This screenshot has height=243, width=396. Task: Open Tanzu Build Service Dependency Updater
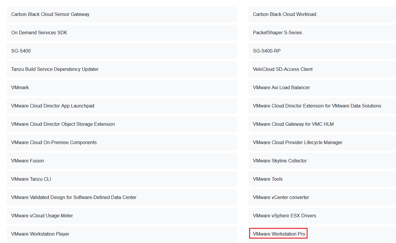click(x=122, y=69)
